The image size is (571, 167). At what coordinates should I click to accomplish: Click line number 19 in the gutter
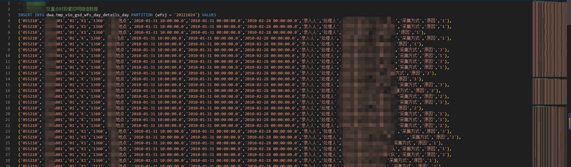pos(8,108)
